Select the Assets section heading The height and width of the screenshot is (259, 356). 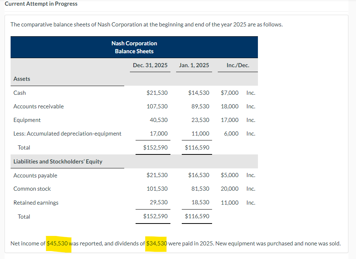tap(22, 79)
